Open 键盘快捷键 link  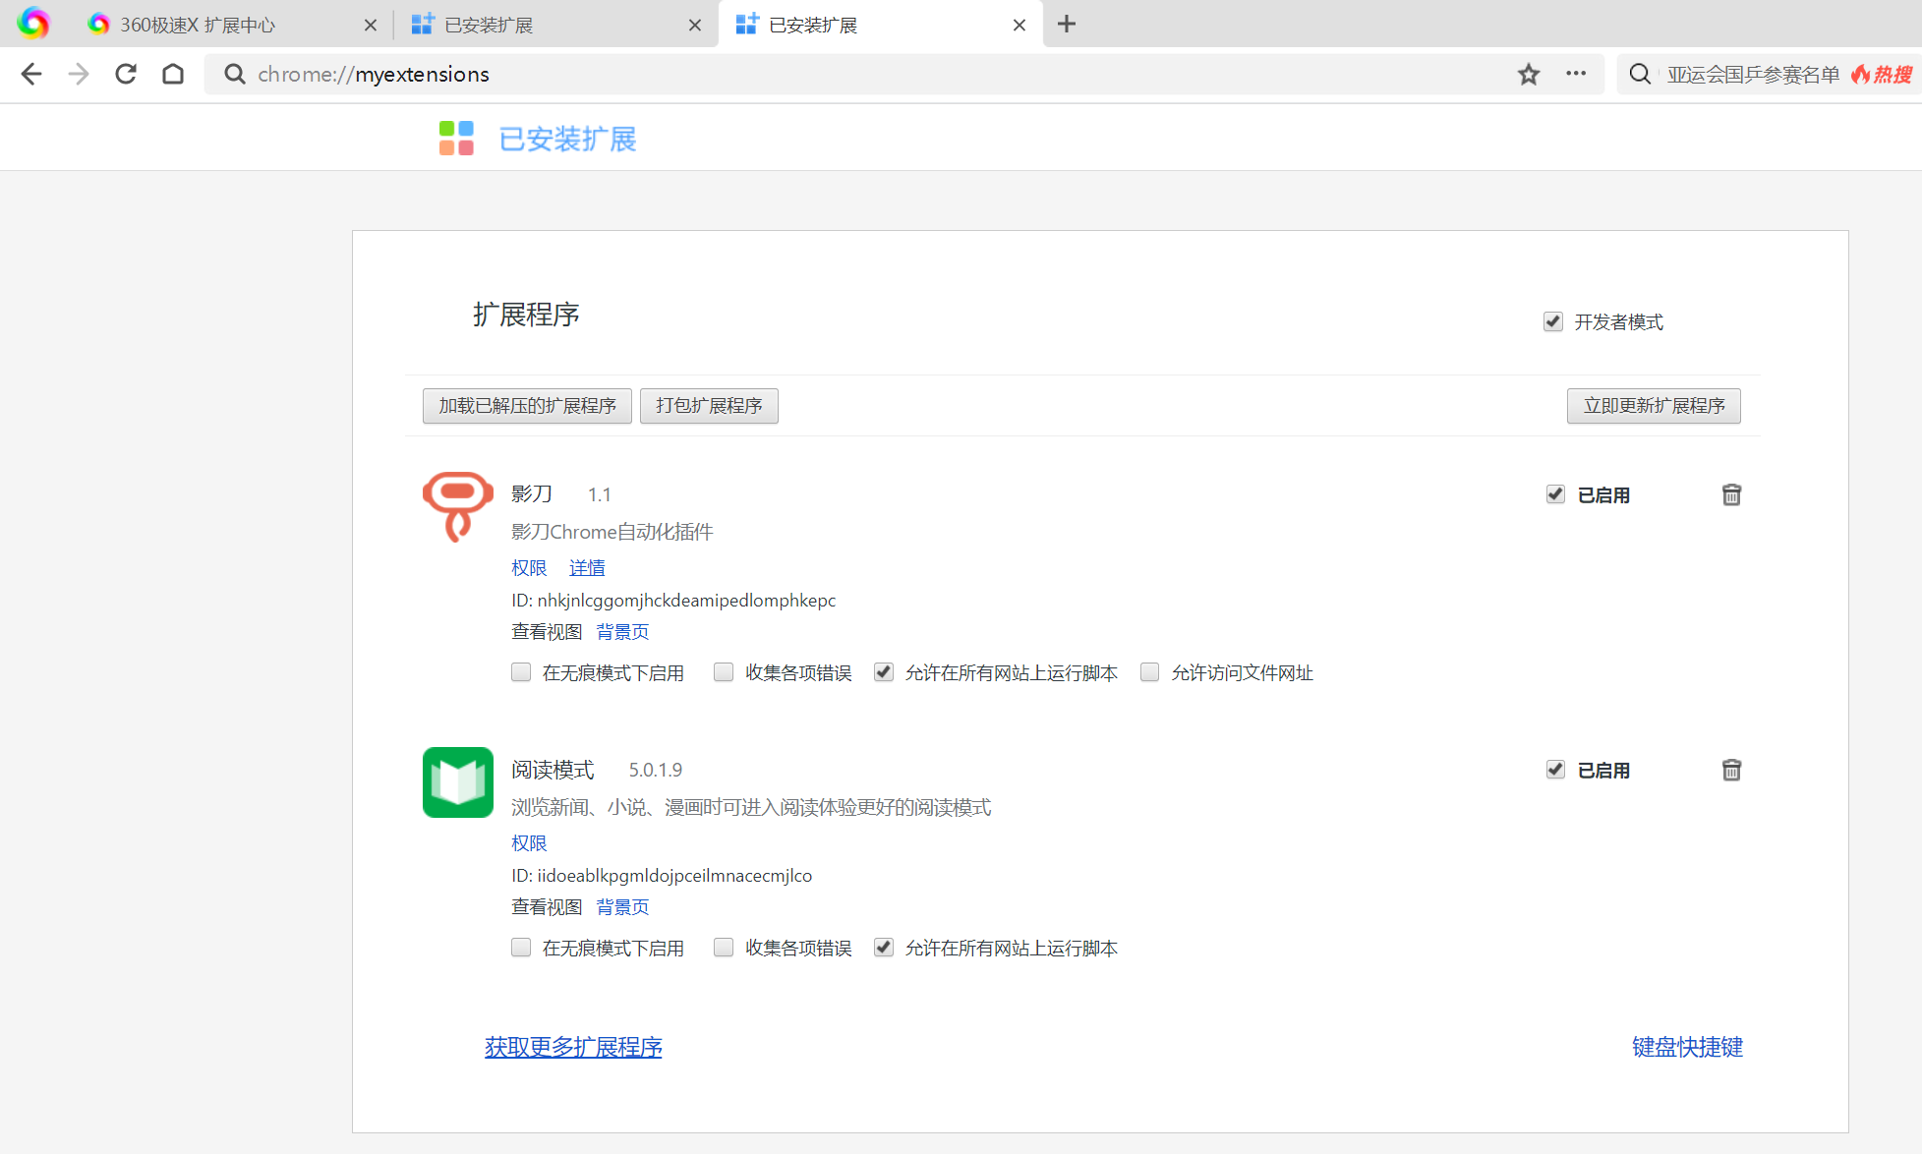click(x=1687, y=1048)
